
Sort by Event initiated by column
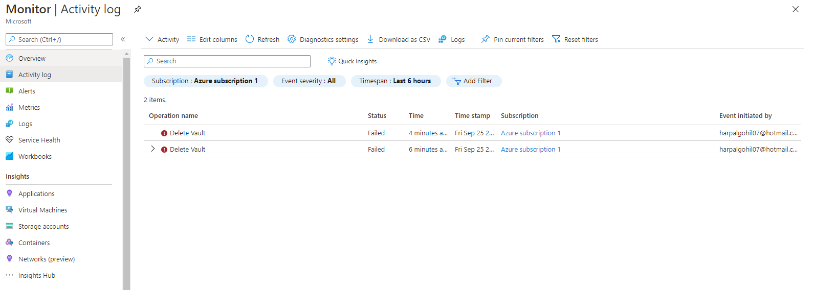(x=745, y=116)
